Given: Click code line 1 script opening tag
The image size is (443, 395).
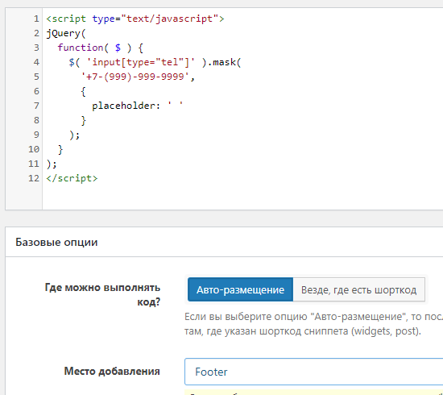Looking at the screenshot, I should [x=135, y=19].
